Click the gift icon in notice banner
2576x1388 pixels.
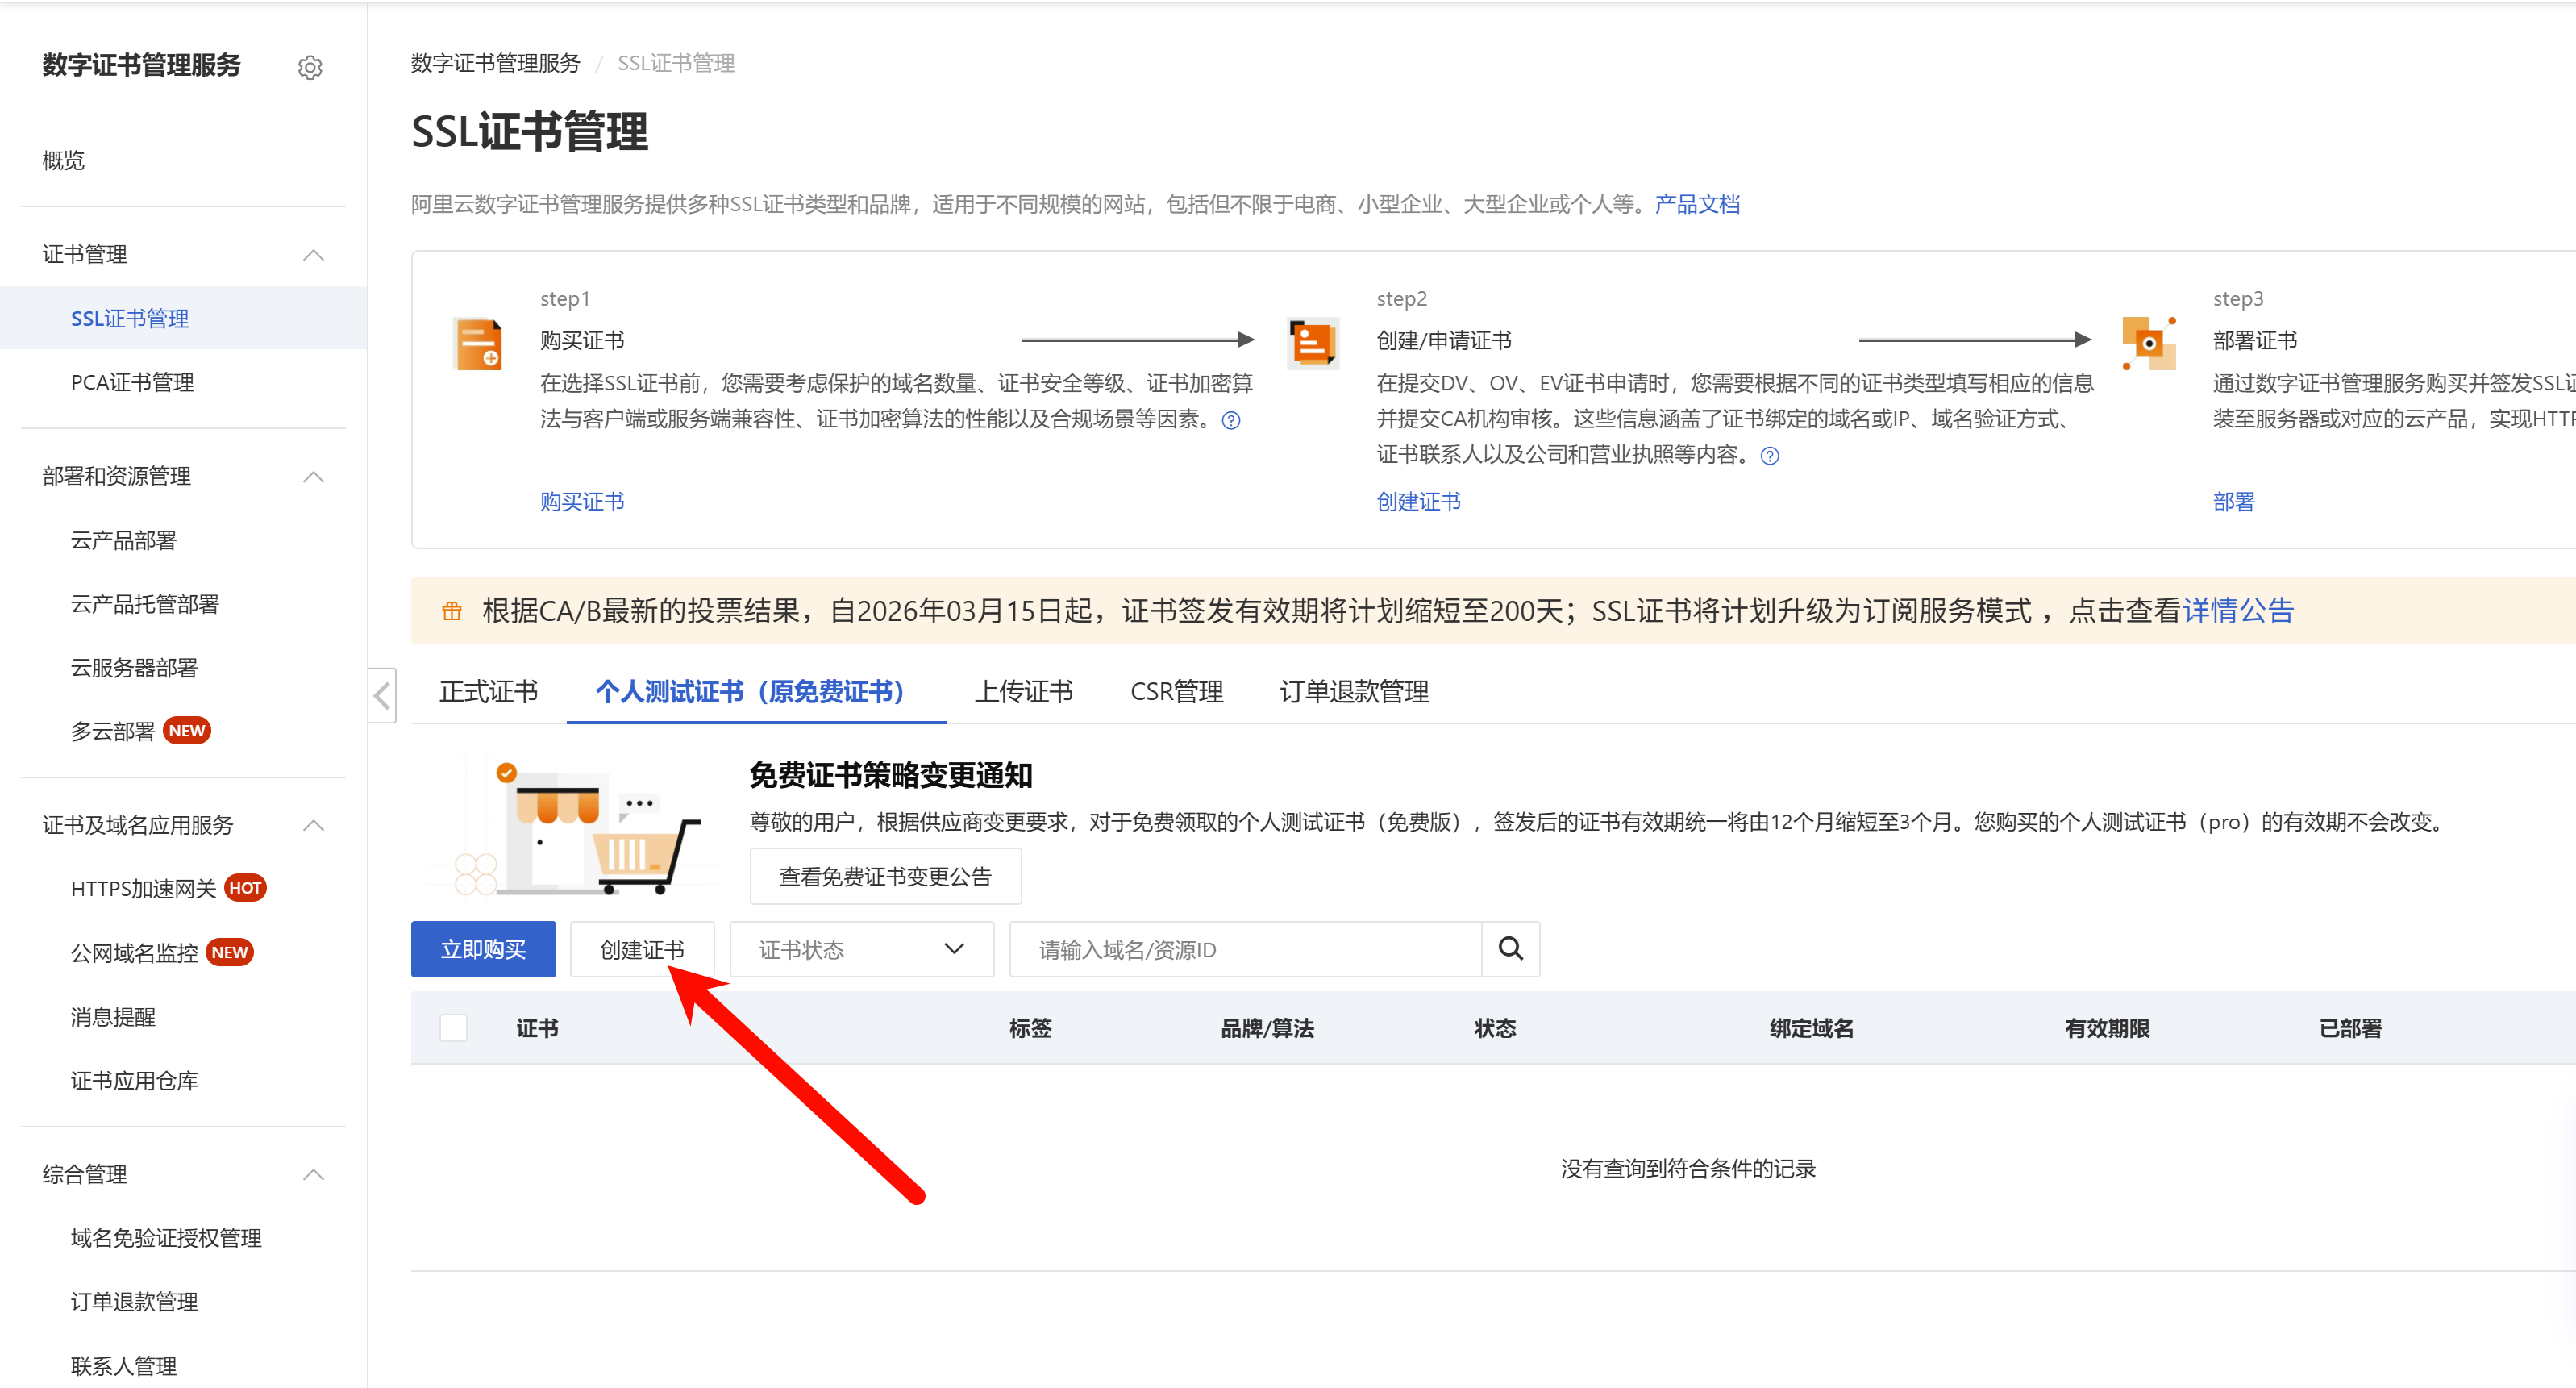pos(452,611)
